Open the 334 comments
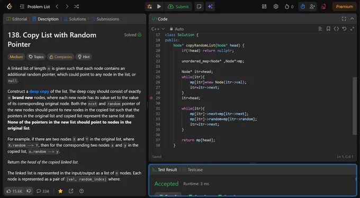The image size is (360, 198). click(x=43, y=191)
